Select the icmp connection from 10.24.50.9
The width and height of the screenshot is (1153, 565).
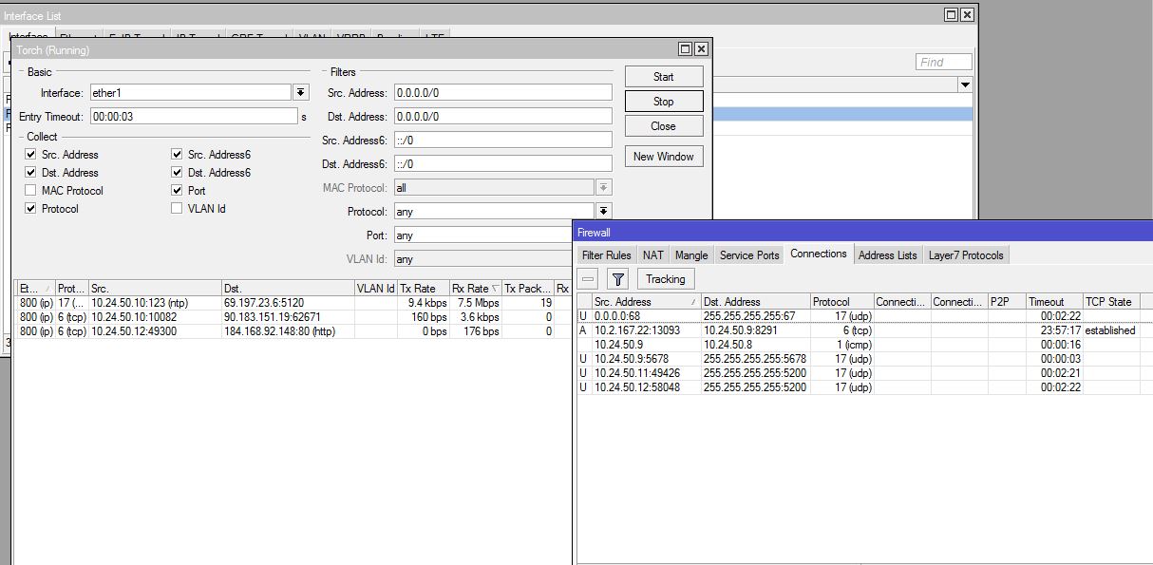click(x=864, y=345)
